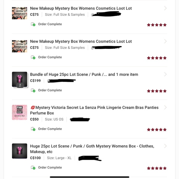Click order complete icon on first listing
This screenshot has height=179, width=179.
click(x=33, y=24)
